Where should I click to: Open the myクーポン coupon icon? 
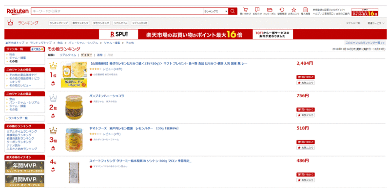(x=270, y=11)
